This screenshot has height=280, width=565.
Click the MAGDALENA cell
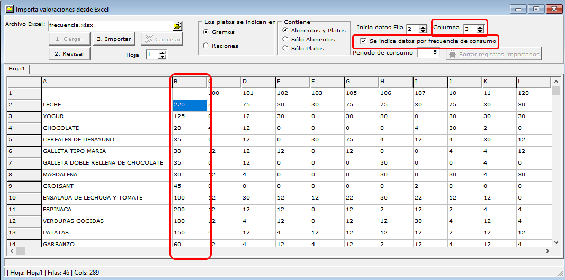[106, 175]
